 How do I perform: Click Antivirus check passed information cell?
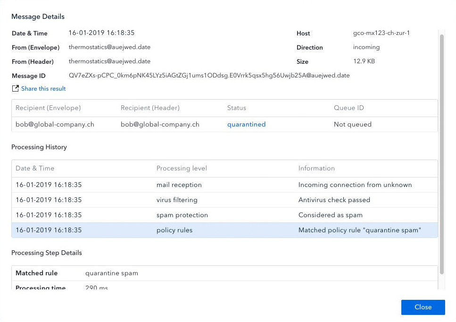click(334, 200)
